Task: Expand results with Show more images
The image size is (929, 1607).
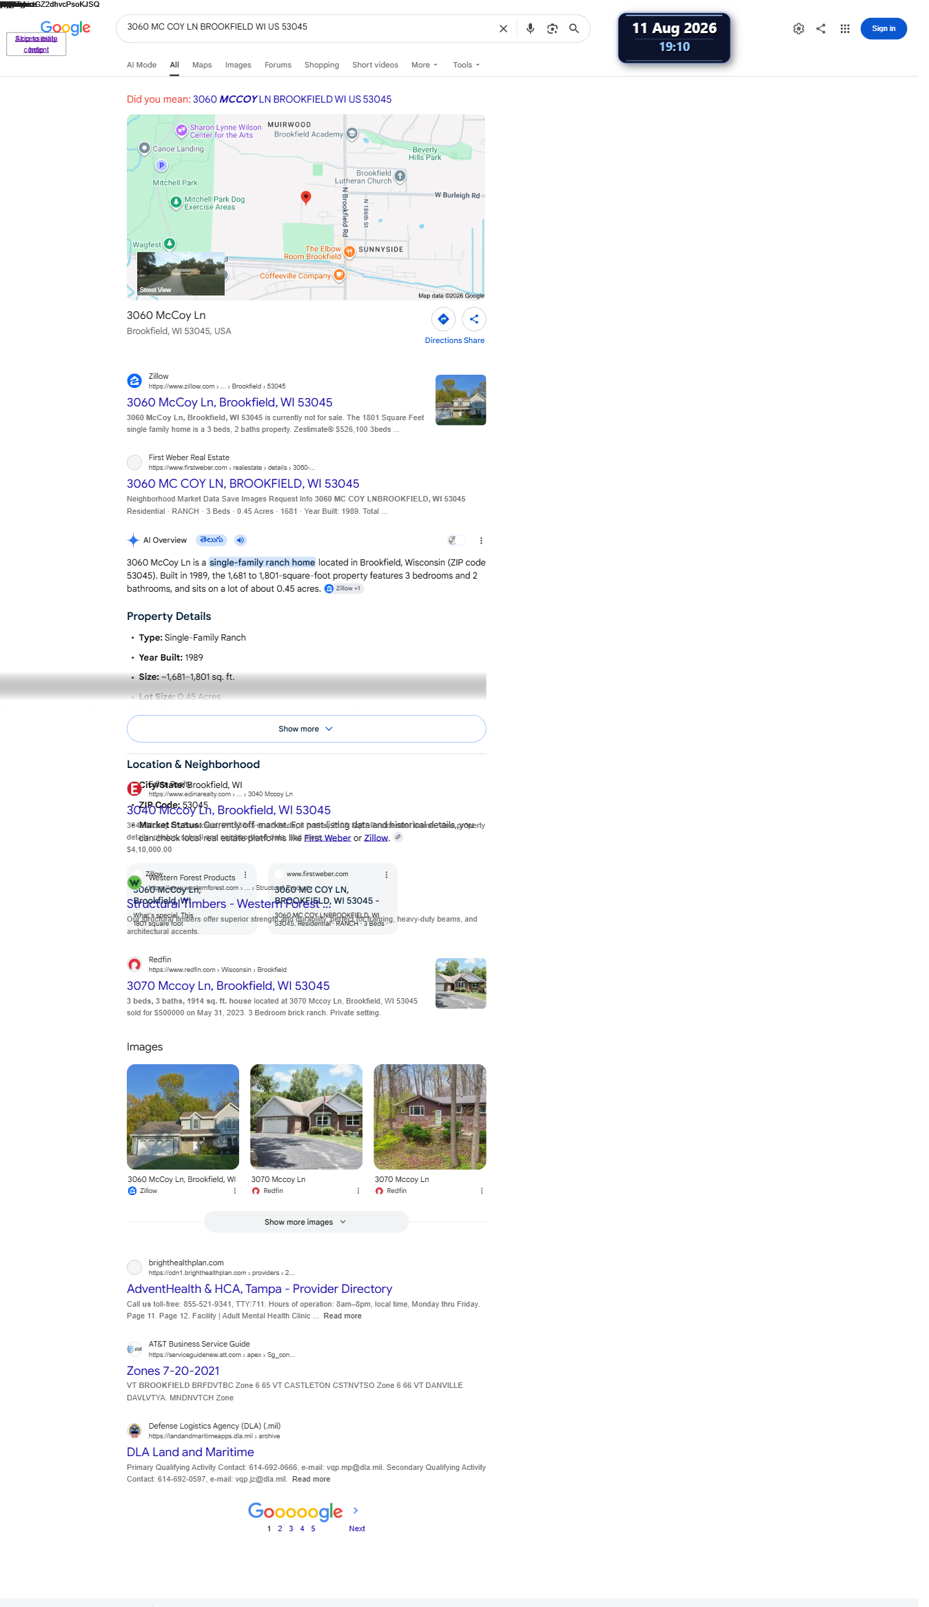Action: (x=306, y=1222)
